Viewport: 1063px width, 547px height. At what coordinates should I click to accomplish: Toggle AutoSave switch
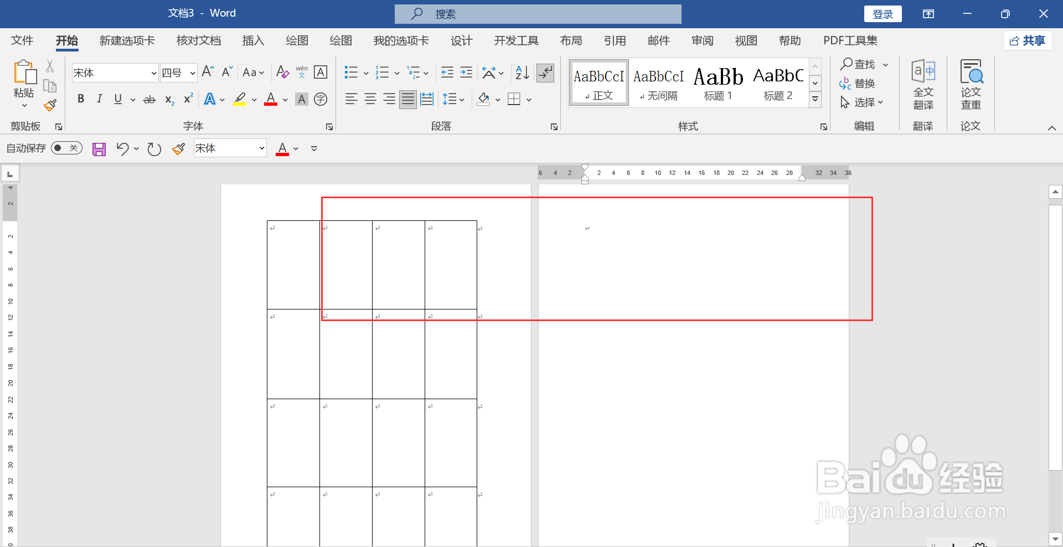[x=66, y=148]
